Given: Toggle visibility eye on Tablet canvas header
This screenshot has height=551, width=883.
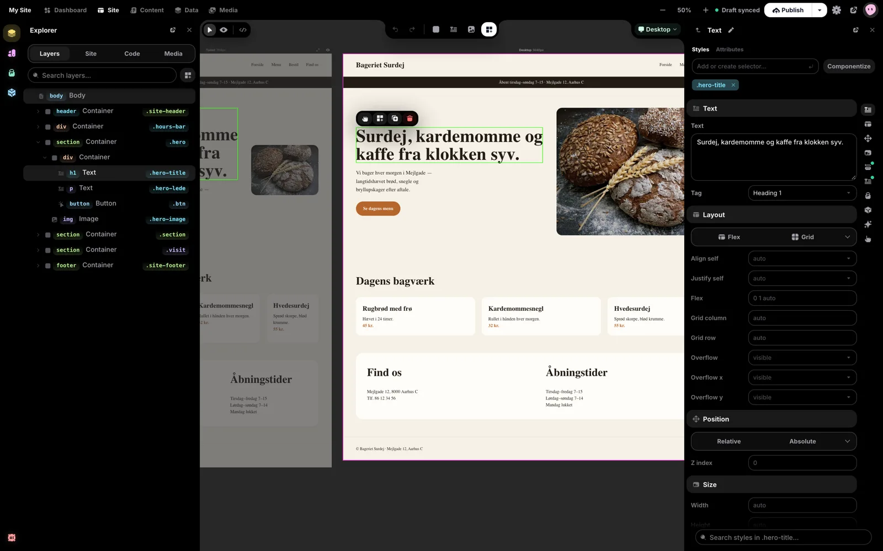Looking at the screenshot, I should click(x=328, y=50).
